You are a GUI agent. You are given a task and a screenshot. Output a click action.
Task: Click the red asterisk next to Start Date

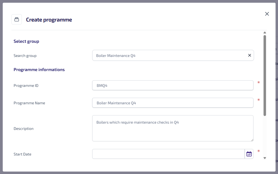259,151
